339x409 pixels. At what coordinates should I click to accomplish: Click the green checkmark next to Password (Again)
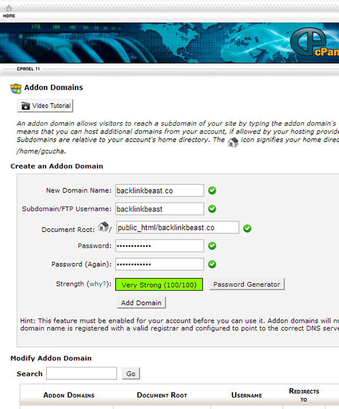point(212,264)
